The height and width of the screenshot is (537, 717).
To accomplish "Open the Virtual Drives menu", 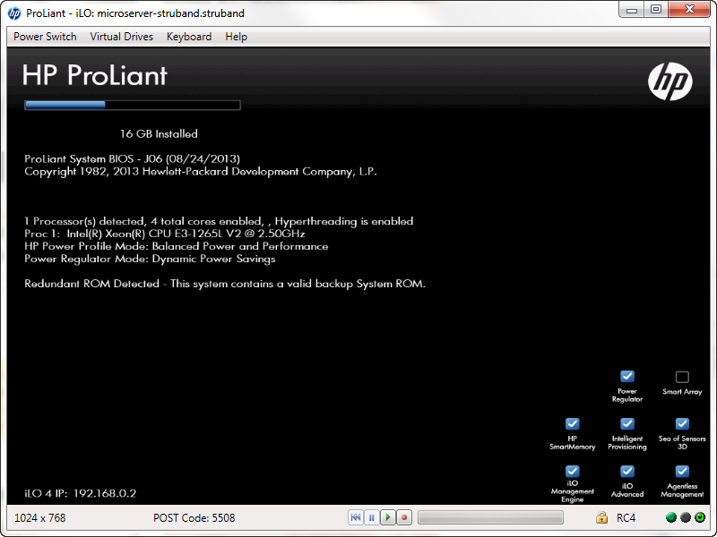I will (121, 37).
